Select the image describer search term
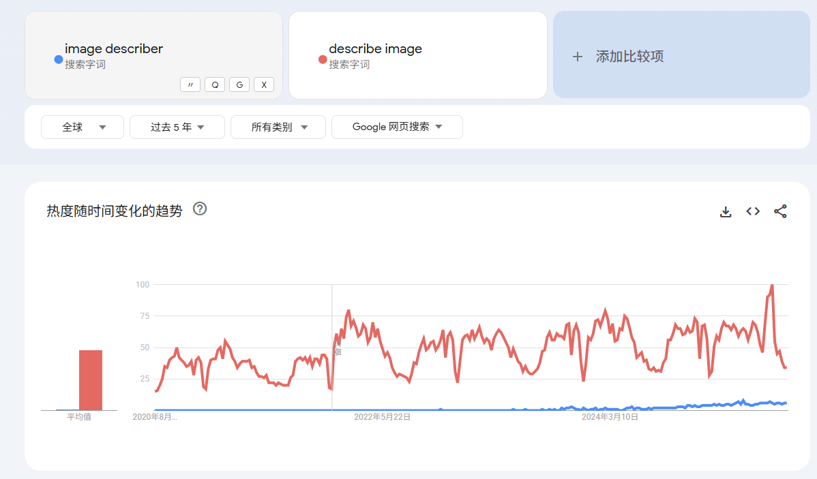This screenshot has width=817, height=479. (x=114, y=49)
